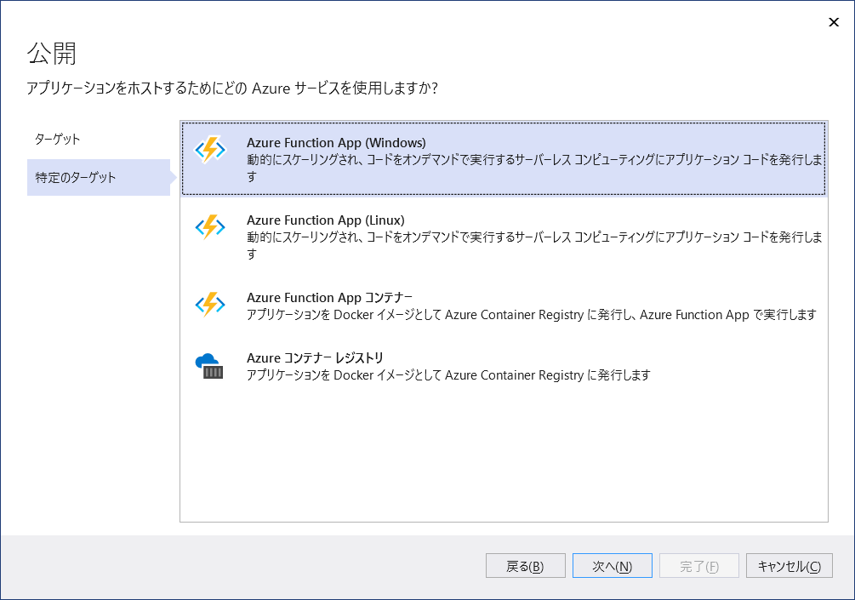
Task: Click the Windows Function App description text
Action: click(534, 168)
